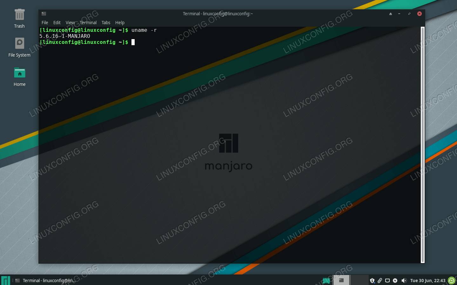Image resolution: width=457 pixels, height=285 pixels.
Task: Click the security info shield tray icon
Action: tap(372, 281)
